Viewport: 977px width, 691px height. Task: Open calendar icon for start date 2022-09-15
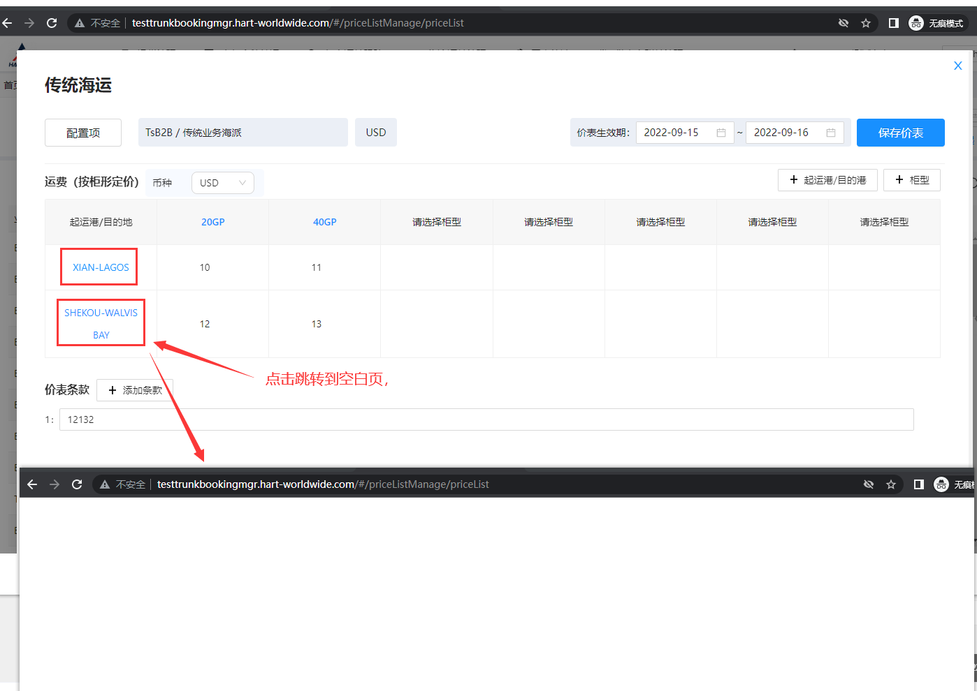point(721,133)
